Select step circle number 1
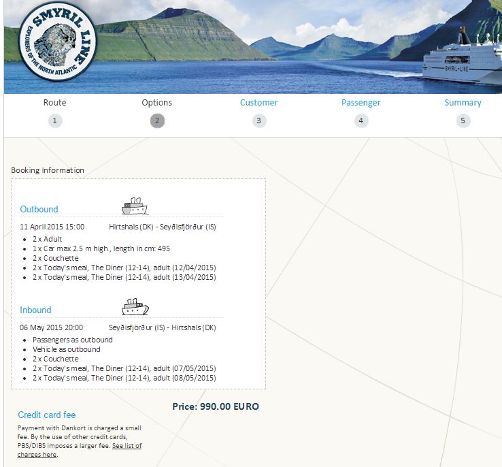502x467 pixels. coord(54,120)
